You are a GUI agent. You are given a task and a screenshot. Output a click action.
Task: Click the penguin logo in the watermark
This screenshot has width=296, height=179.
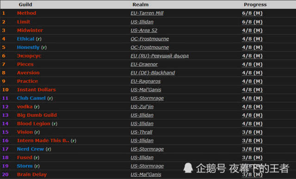point(188,168)
